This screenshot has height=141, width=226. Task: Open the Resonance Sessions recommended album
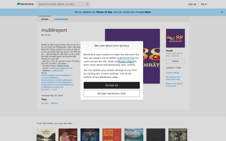click(46, 135)
